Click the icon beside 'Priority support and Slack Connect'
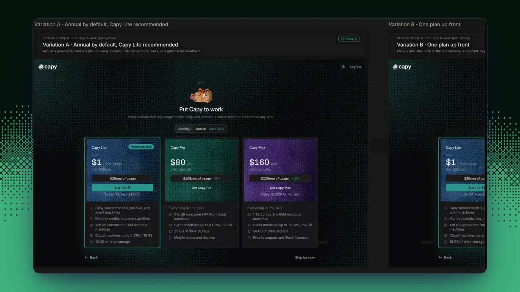 coord(249,238)
